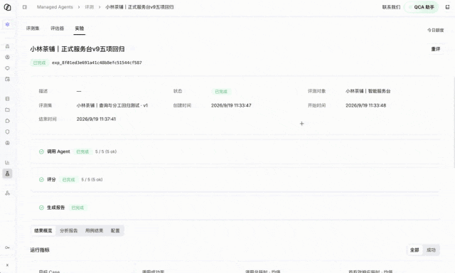The height and width of the screenshot is (273, 455).
Task: Click 评测 in breadcrumb
Action: 89,7
